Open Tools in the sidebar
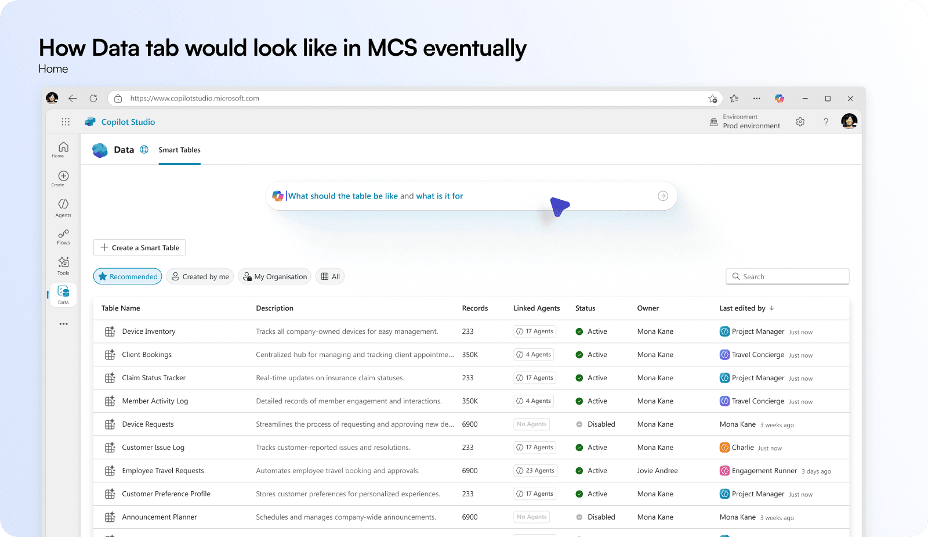The width and height of the screenshot is (928, 537). (63, 266)
